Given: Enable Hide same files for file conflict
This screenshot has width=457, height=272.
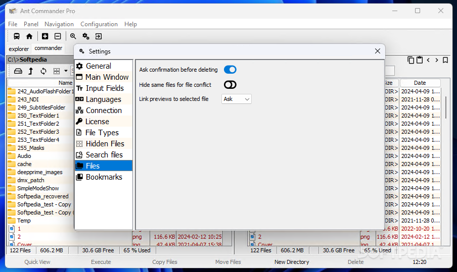Looking at the screenshot, I should pyautogui.click(x=230, y=85).
